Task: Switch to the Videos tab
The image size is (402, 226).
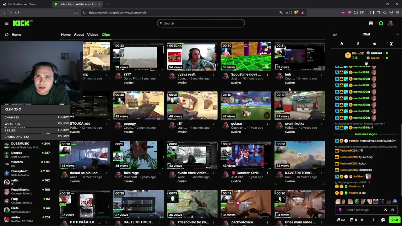Action: 93,35
